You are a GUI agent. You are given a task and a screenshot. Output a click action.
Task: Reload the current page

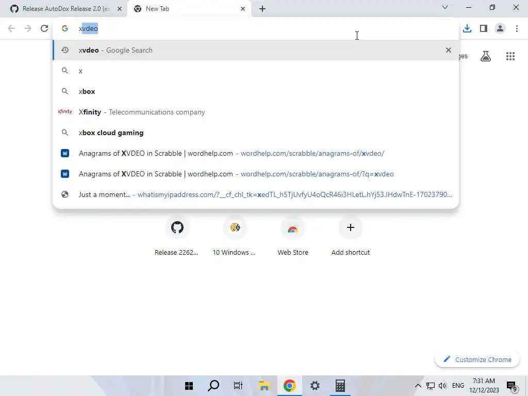[44, 29]
